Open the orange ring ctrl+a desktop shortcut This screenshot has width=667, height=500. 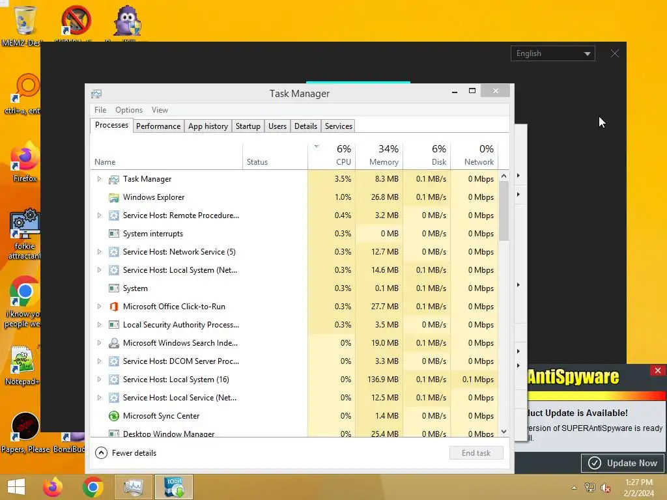(25, 94)
